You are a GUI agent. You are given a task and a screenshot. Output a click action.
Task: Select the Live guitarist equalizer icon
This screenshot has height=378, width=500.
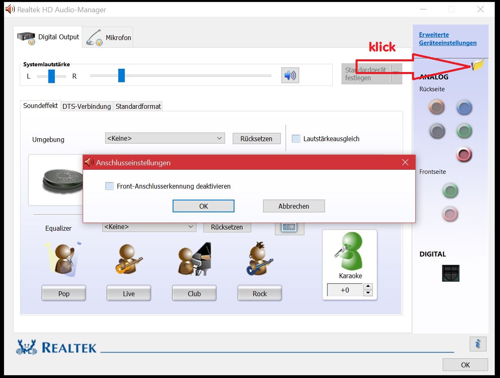pyautogui.click(x=129, y=260)
